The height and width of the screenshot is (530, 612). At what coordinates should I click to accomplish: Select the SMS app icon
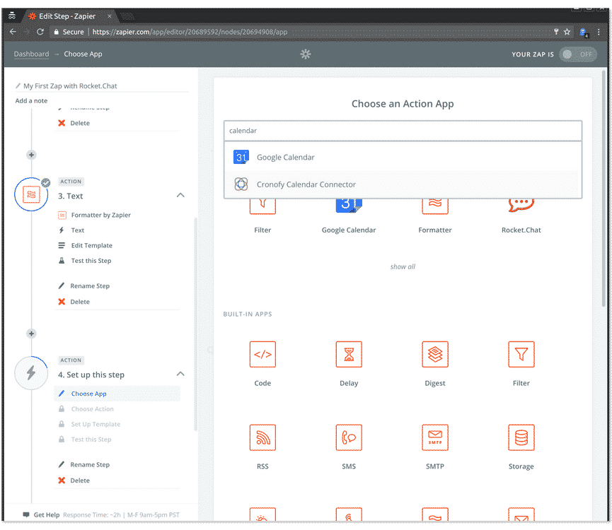point(349,437)
